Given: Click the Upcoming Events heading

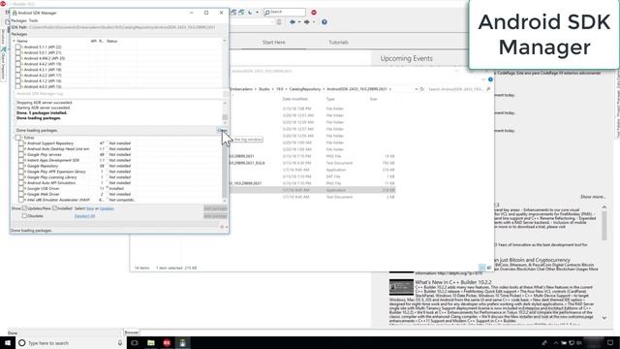Looking at the screenshot, I should (x=406, y=58).
